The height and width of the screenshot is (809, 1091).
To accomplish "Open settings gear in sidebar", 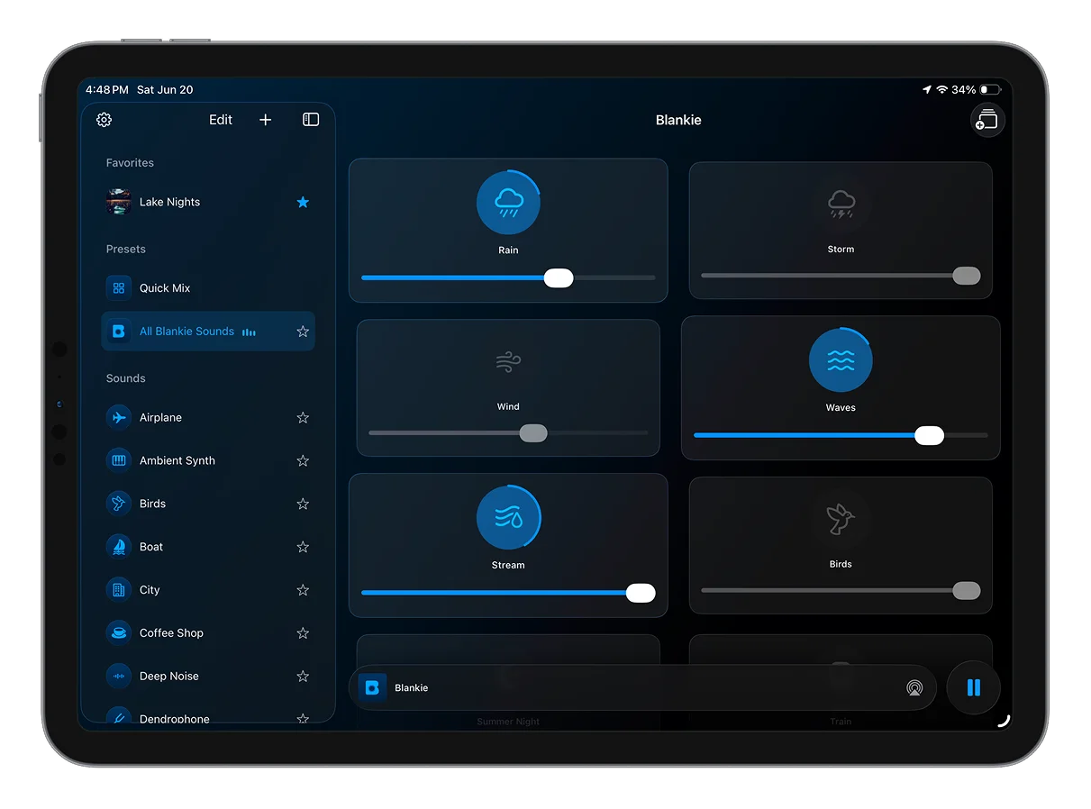I will click(x=104, y=120).
